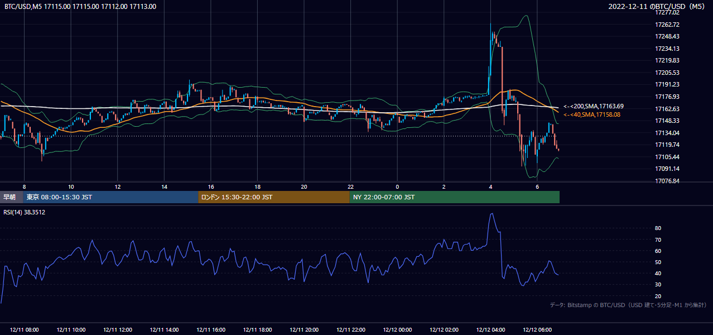
Task: Click price axis value 17134.04
Action: click(667, 133)
